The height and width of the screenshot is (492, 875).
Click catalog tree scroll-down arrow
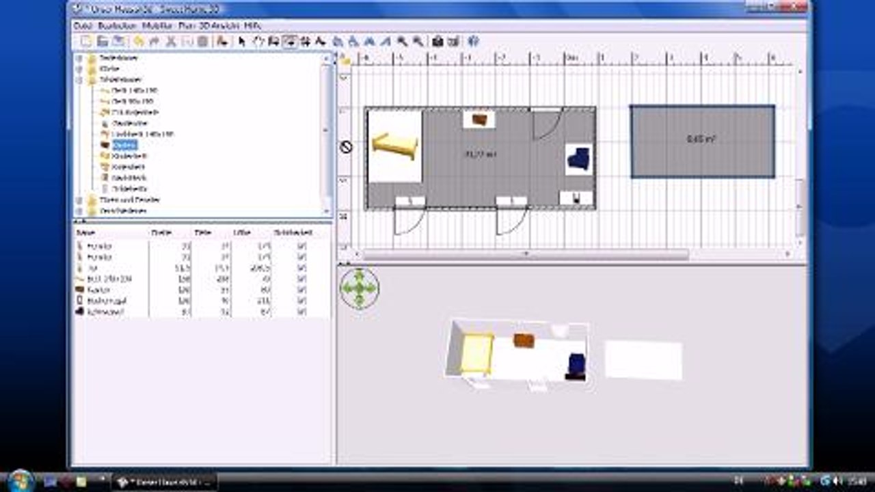[x=327, y=210]
